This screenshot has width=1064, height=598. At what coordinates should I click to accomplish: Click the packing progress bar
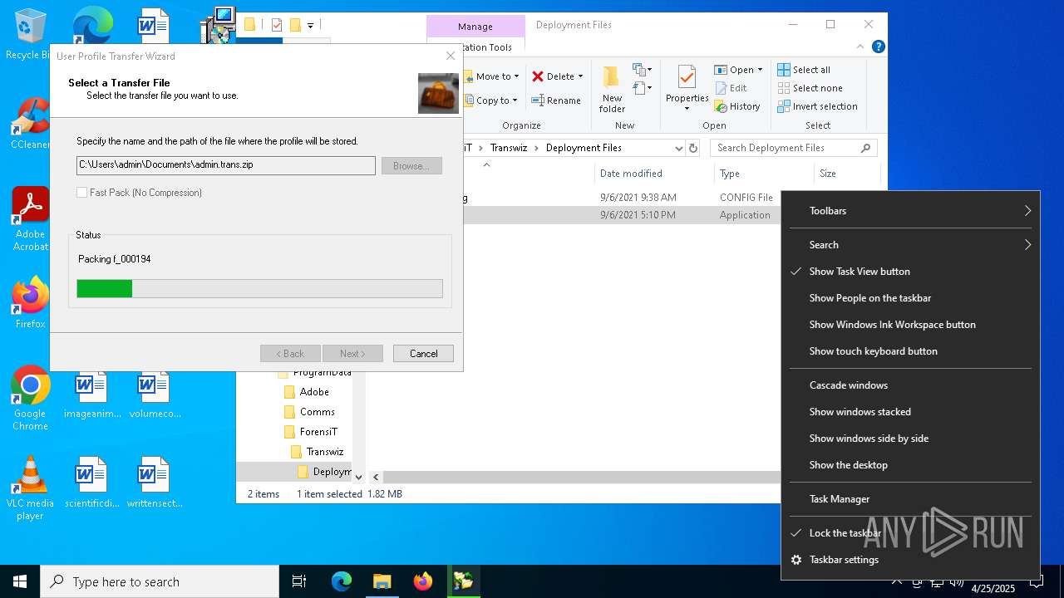(x=259, y=288)
